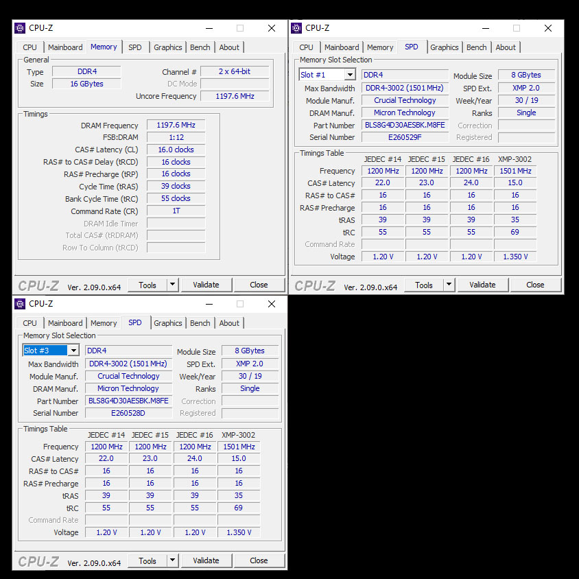Click the JEDEC #16 CAS# Latency 24.0 in Slot #3 window
This screenshot has height=579, width=579.
[x=195, y=459]
